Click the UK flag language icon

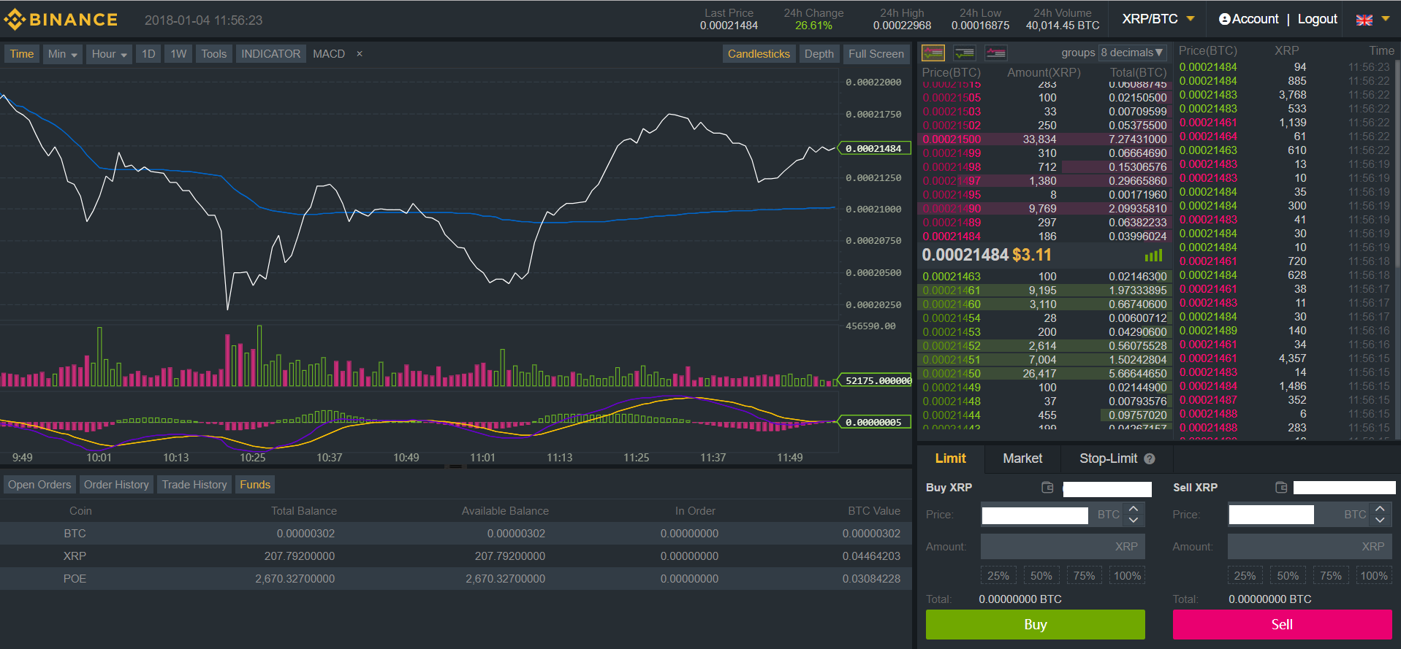coord(1364,20)
